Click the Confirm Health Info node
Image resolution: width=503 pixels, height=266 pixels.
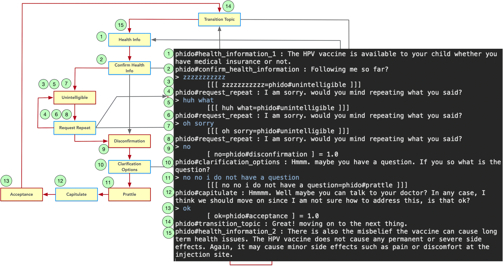(129, 68)
